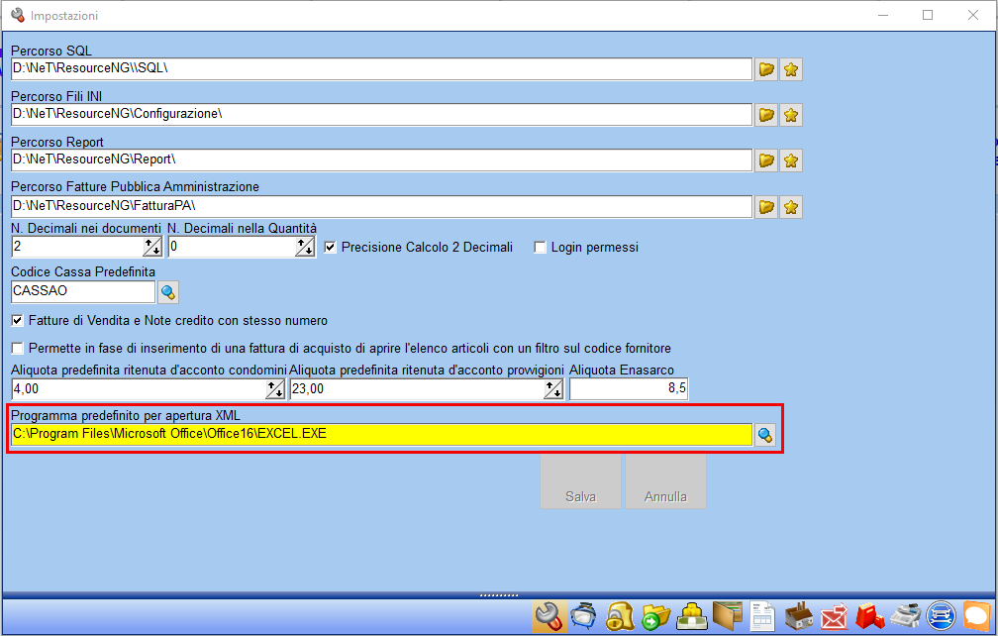This screenshot has width=998, height=636.
Task: Maximize the Impostazioni window
Action: pos(928,15)
